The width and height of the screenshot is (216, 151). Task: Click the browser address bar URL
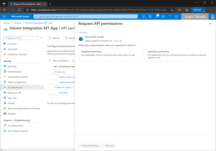(x=99, y=10)
